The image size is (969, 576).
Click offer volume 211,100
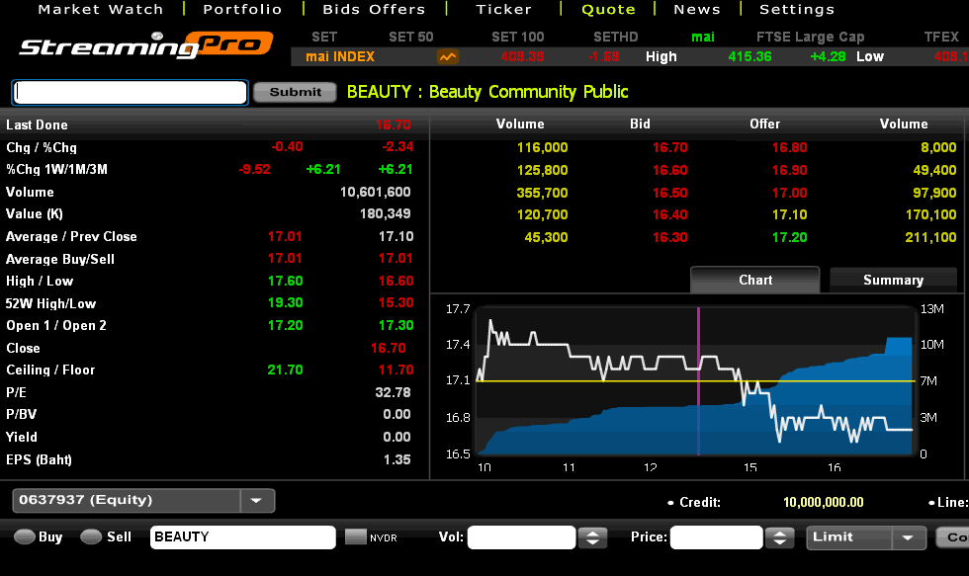(930, 237)
